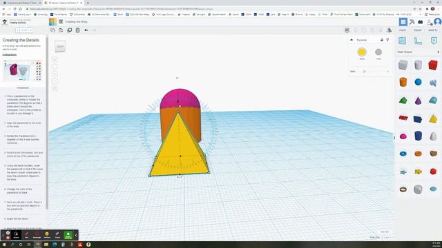
Task: Collapse the Pyramid inspector panel
Action: 352,40
